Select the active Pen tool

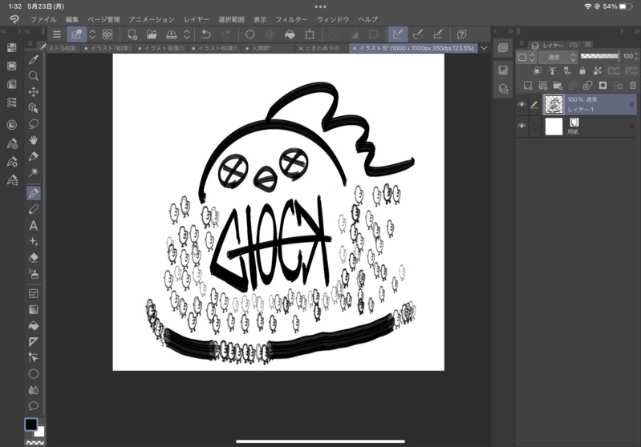[x=34, y=193]
